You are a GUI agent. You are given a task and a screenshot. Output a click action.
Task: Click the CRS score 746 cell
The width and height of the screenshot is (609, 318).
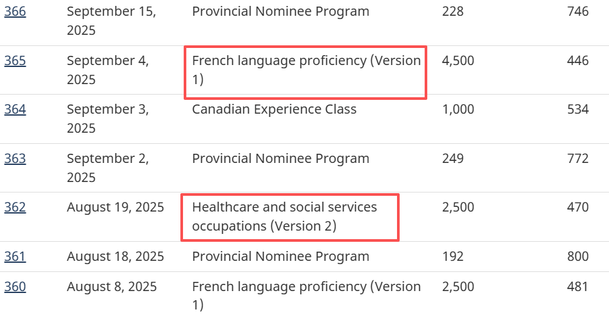(x=578, y=12)
